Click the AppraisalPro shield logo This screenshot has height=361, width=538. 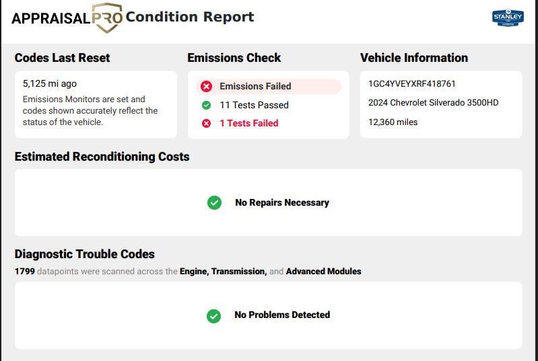point(106,17)
